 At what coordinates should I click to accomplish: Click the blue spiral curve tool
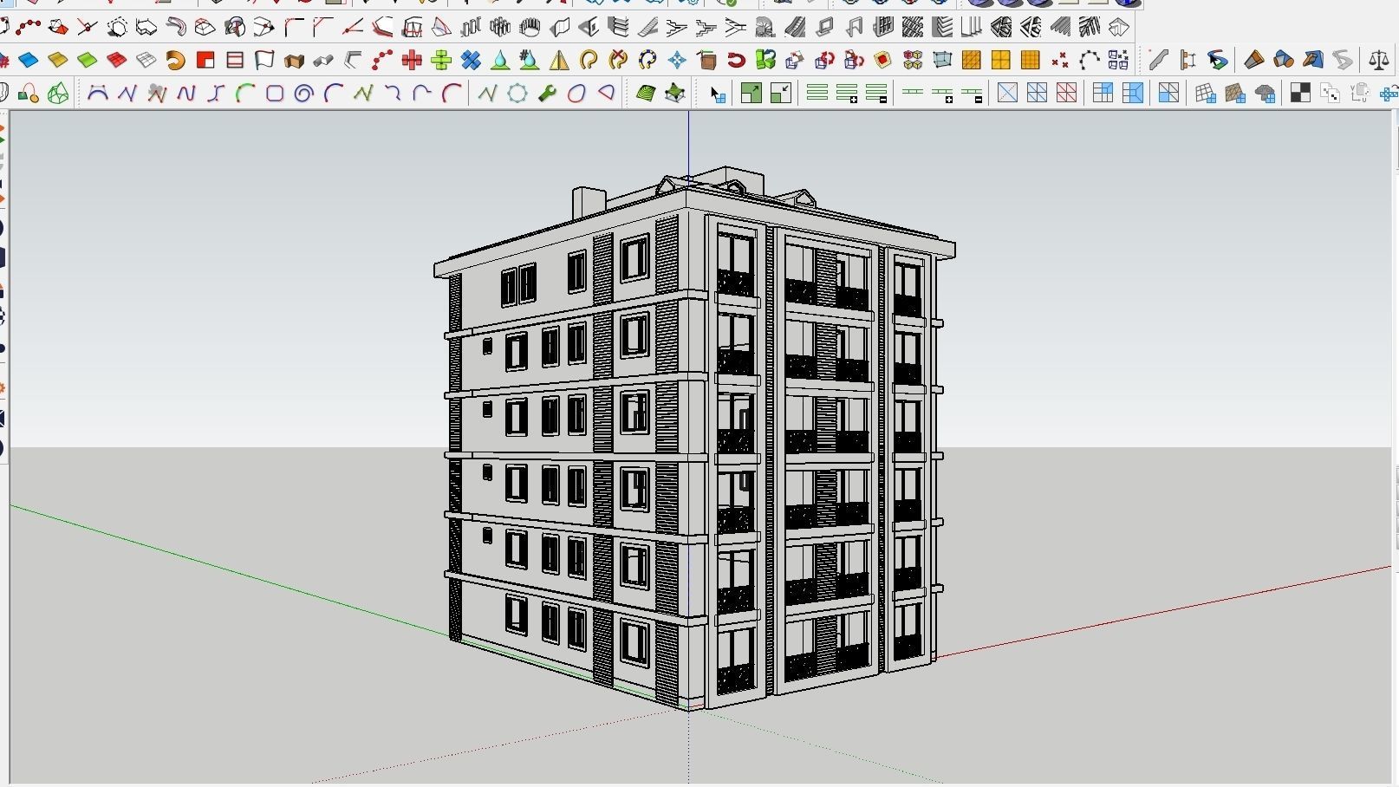click(304, 94)
